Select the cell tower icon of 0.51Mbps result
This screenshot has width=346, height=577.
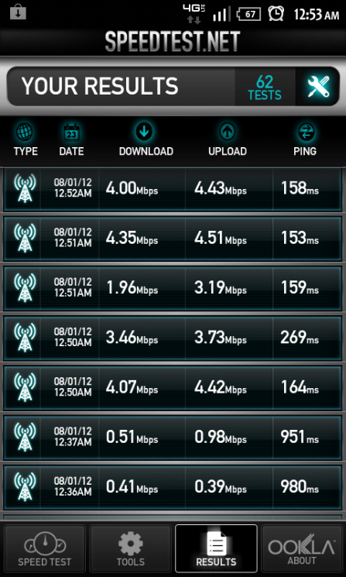tap(25, 437)
